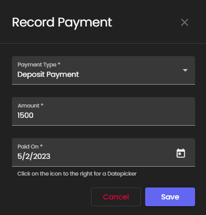The image size is (206, 215).
Task: Open the Payment Type combo box
Action: coord(104,70)
